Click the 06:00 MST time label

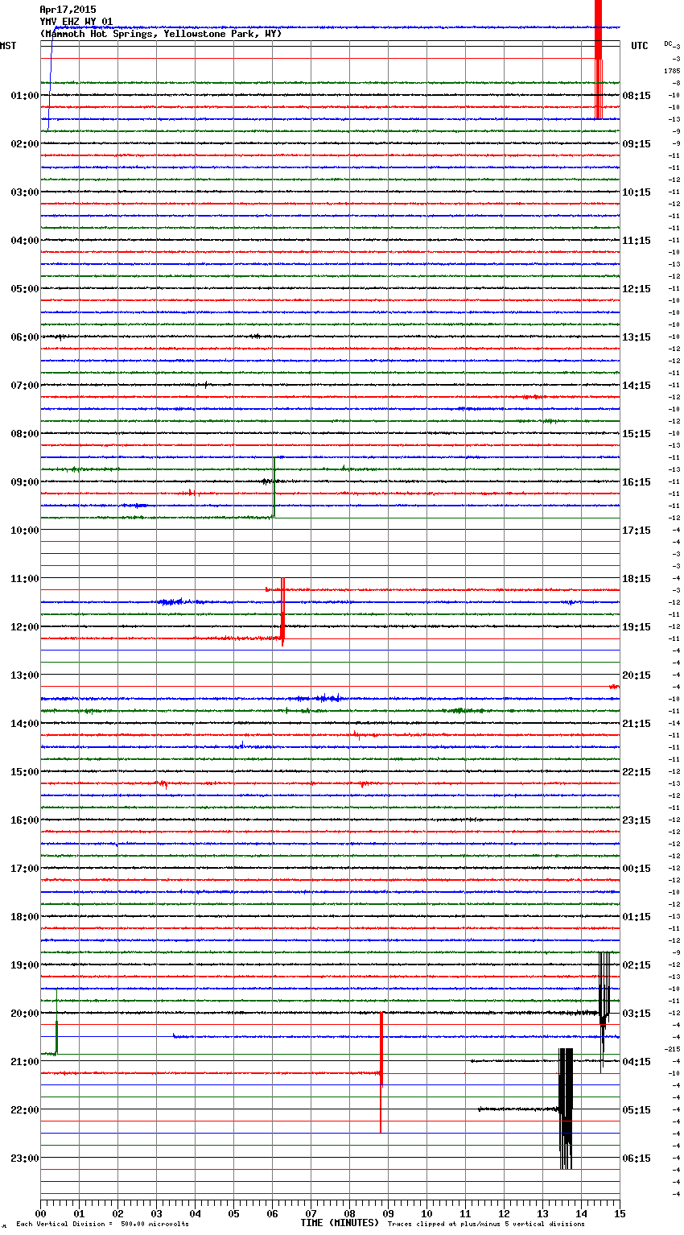(x=25, y=337)
